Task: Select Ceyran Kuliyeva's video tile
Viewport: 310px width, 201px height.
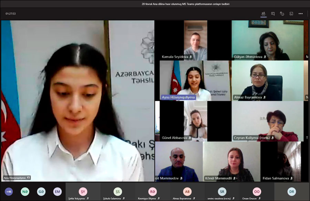Action: [267, 120]
